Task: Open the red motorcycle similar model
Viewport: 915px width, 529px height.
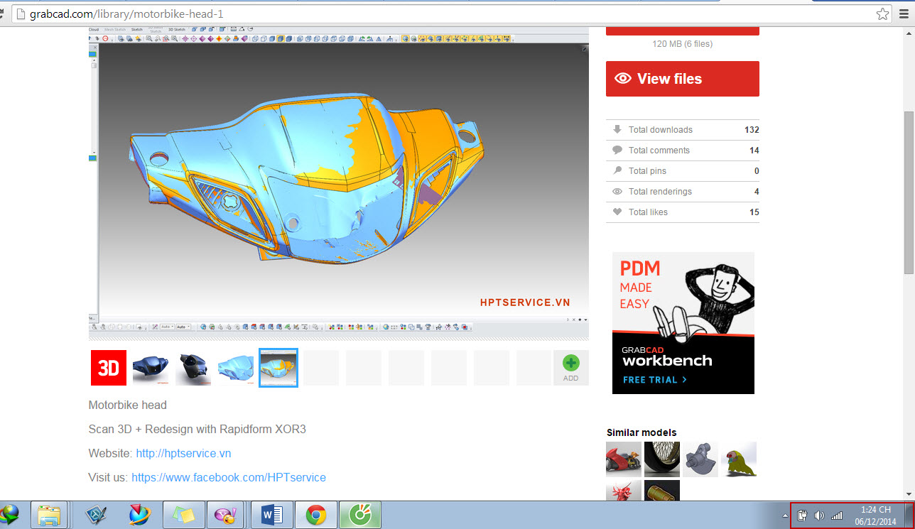Action: click(x=623, y=459)
